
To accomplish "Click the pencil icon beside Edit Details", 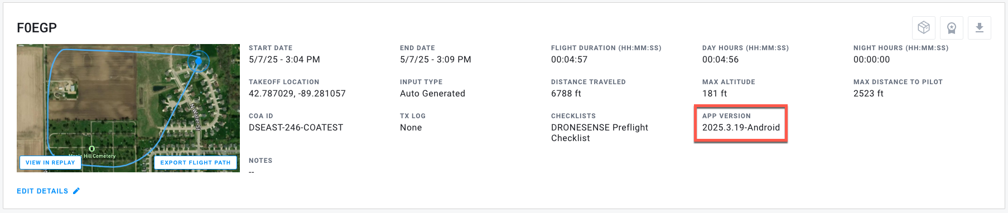I will coord(76,191).
